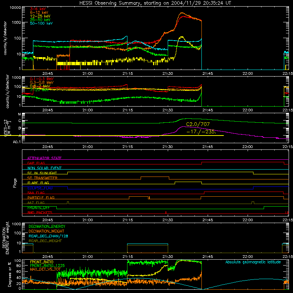Click the '20:45' time label below the top panel

tap(48, 74)
